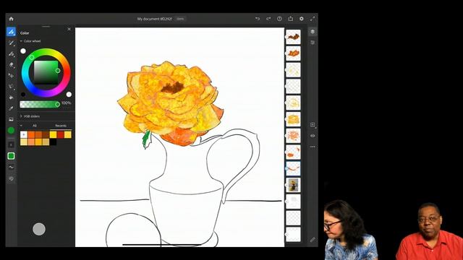Pick the brown recent swatch
Image resolution: width=463 pixels, height=260 pixels.
tap(46, 135)
